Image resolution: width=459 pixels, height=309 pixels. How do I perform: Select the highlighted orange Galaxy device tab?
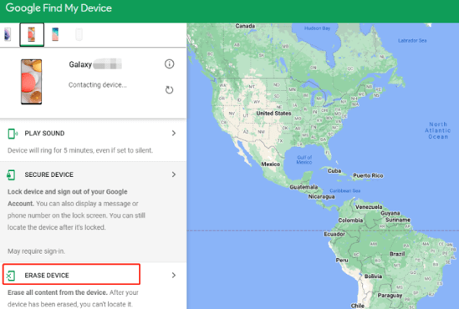[x=32, y=35]
